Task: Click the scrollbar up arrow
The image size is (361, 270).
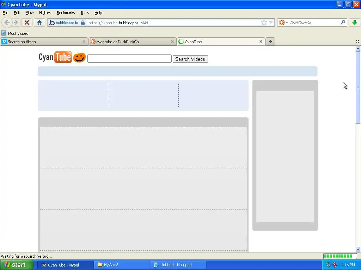Action: pyautogui.click(x=358, y=49)
